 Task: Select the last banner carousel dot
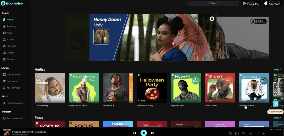point(108,60)
